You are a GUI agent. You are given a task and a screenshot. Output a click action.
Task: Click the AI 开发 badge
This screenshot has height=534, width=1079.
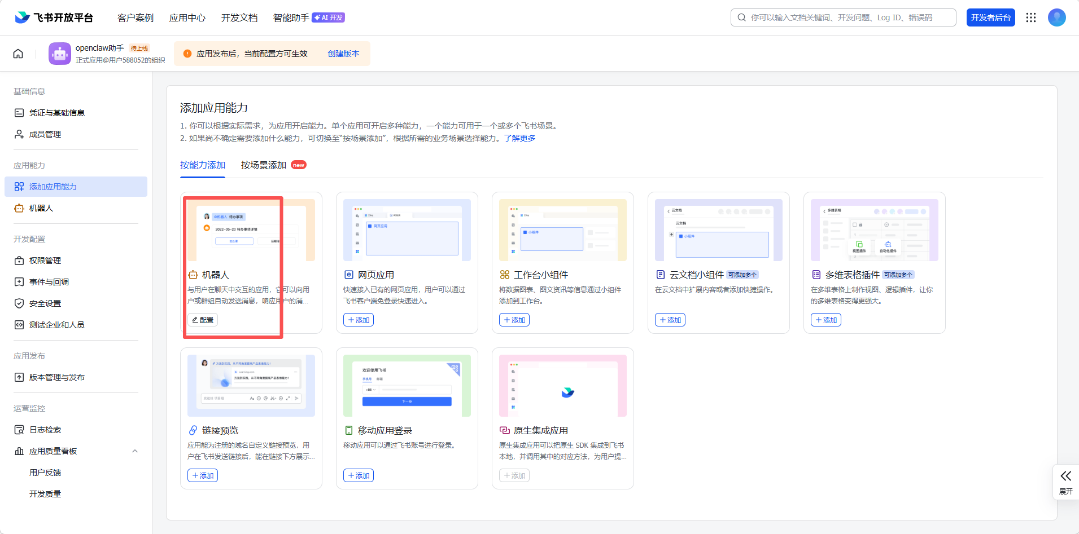coord(329,17)
